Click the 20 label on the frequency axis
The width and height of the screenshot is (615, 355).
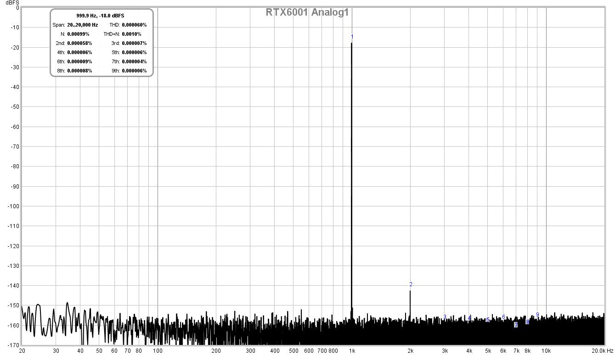point(22,351)
